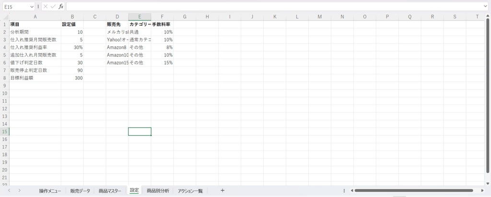Screen dimensions: 491x197
Task: Go to the アクション一覧 sheet tab
Action: pos(190,191)
